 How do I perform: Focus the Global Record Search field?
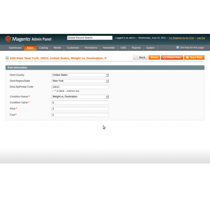tap(90, 38)
